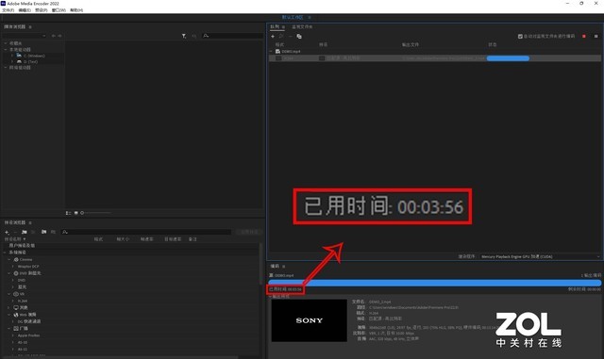Open the preset dropdown in queue row
The width and height of the screenshot is (604, 359).
pyautogui.click(x=322, y=58)
